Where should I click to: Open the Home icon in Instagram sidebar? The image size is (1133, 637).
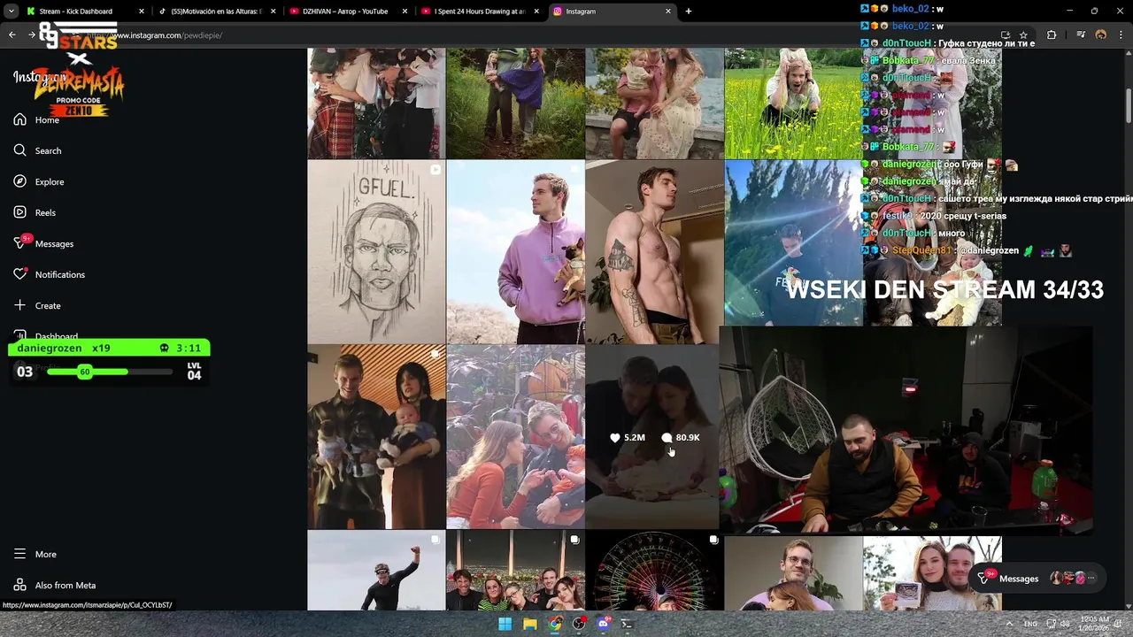click(x=19, y=119)
